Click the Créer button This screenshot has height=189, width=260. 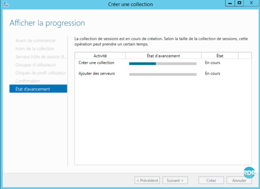click(211, 180)
